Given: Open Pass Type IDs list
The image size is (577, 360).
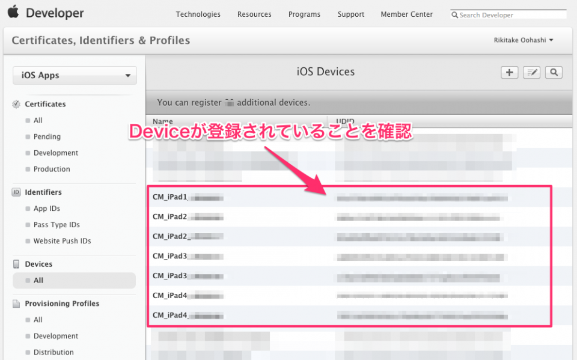Looking at the screenshot, I should pos(56,225).
